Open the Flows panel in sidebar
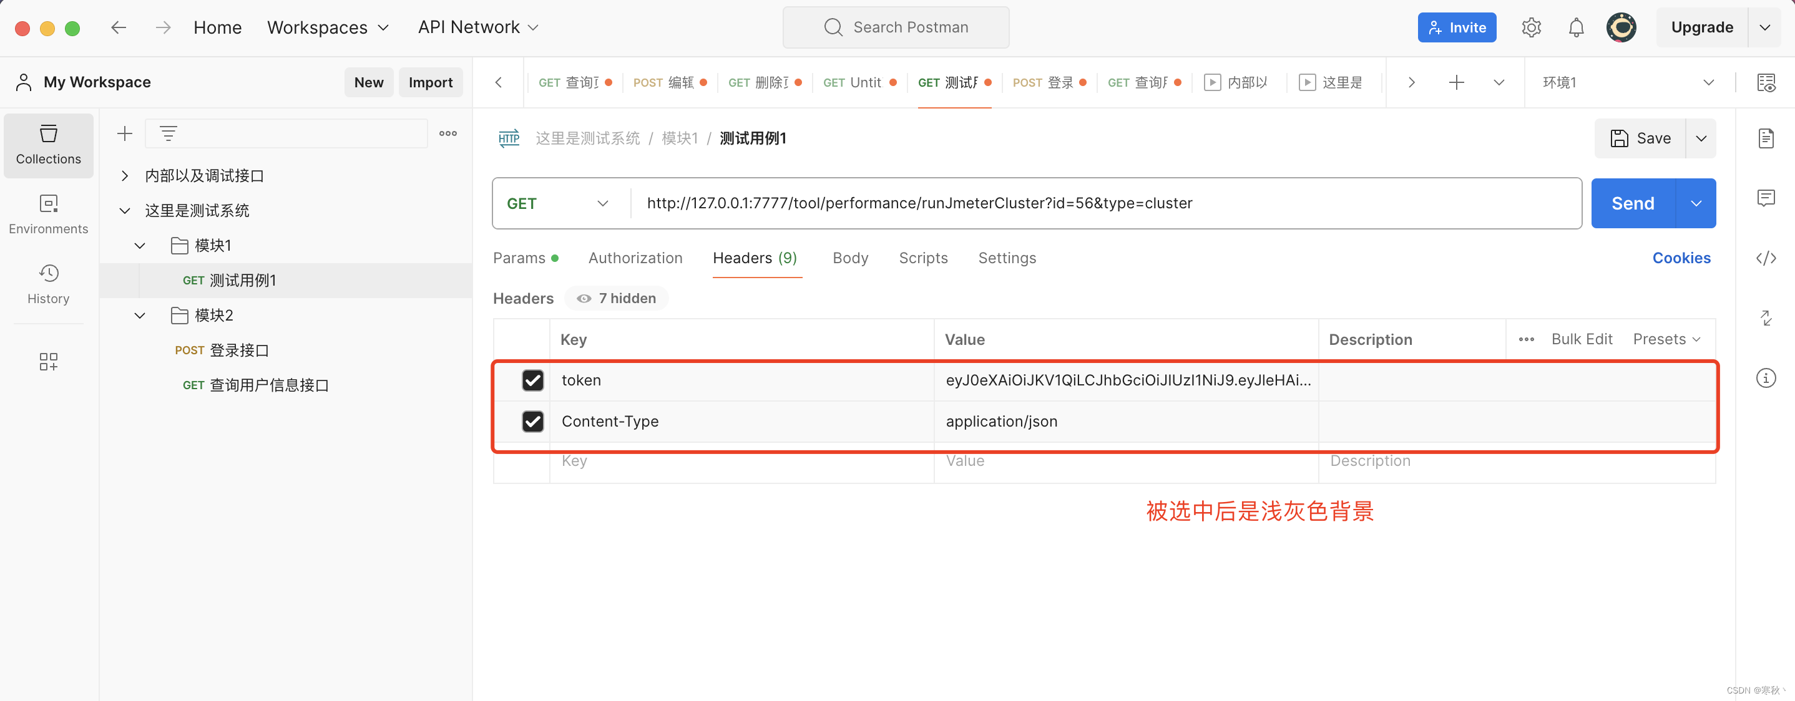 click(x=48, y=361)
